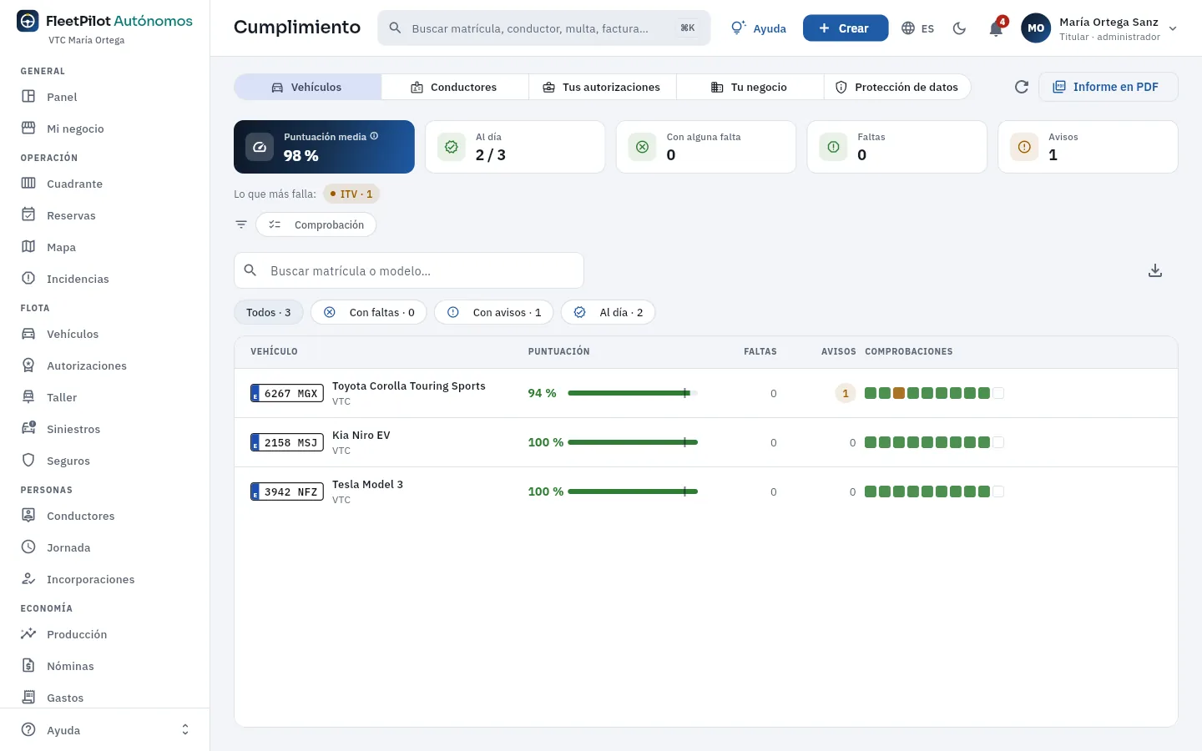Select license plate 2158 MSJ
Viewport: 1202px width, 751px height.
click(x=287, y=442)
